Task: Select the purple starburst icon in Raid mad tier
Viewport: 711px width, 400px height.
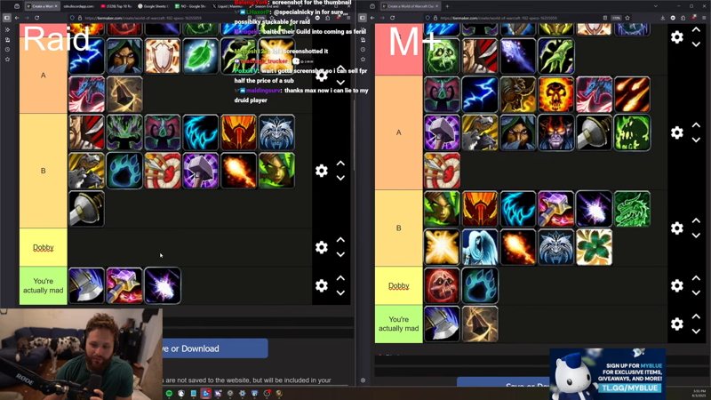Action: (163, 285)
